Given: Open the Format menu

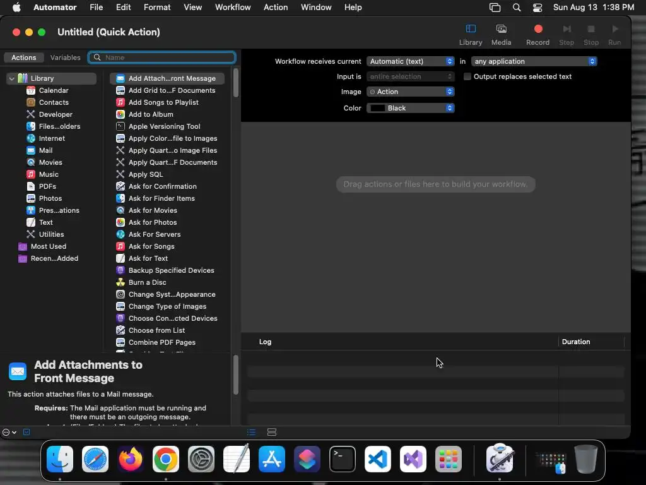Looking at the screenshot, I should click(x=157, y=7).
